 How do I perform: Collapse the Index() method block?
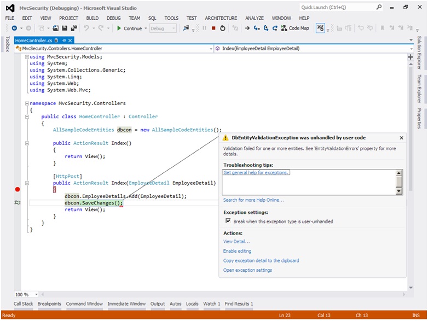pyautogui.click(x=27, y=143)
